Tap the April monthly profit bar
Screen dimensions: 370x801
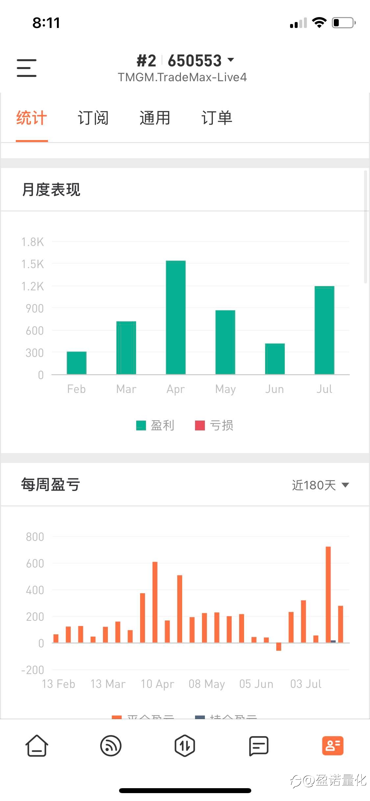(176, 317)
